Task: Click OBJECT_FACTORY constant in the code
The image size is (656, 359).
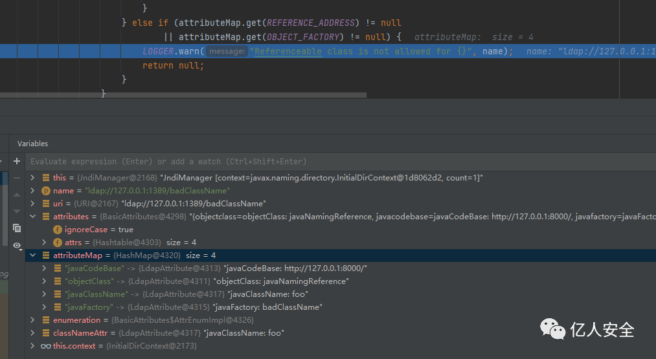Action: [x=303, y=38]
